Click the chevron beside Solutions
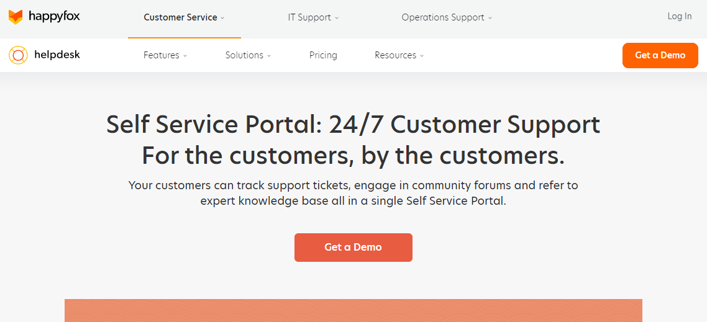707x322 pixels. pos(269,56)
